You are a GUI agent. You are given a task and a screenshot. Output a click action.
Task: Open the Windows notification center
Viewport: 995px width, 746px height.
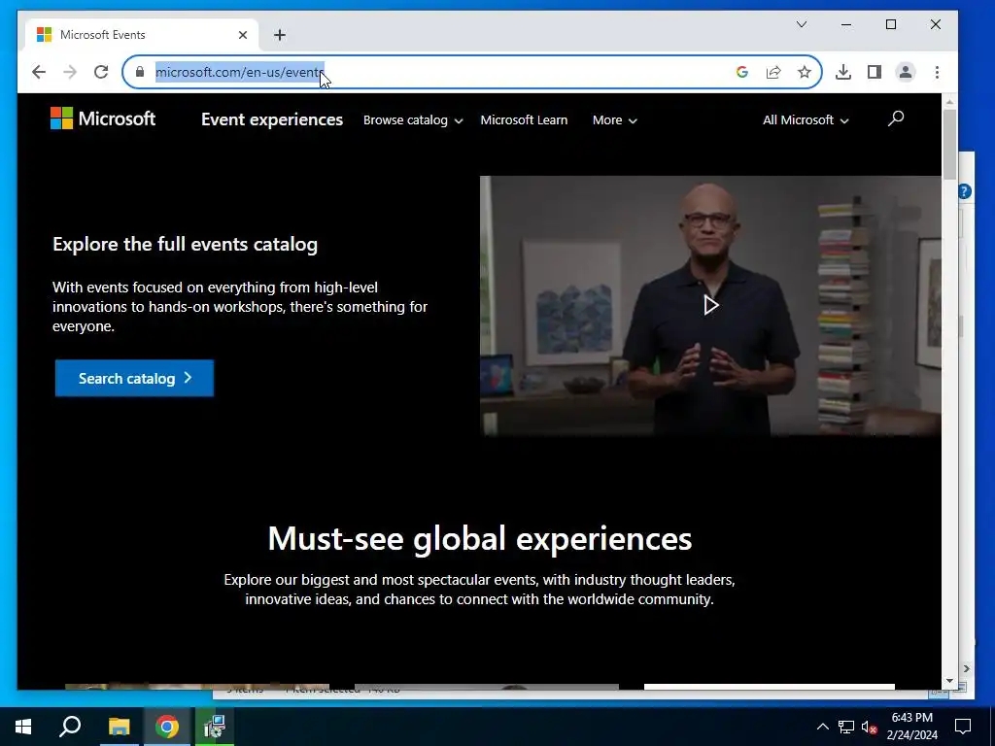(963, 727)
